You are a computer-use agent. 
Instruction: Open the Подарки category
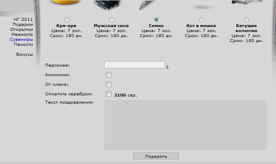pyautogui.click(x=23, y=25)
